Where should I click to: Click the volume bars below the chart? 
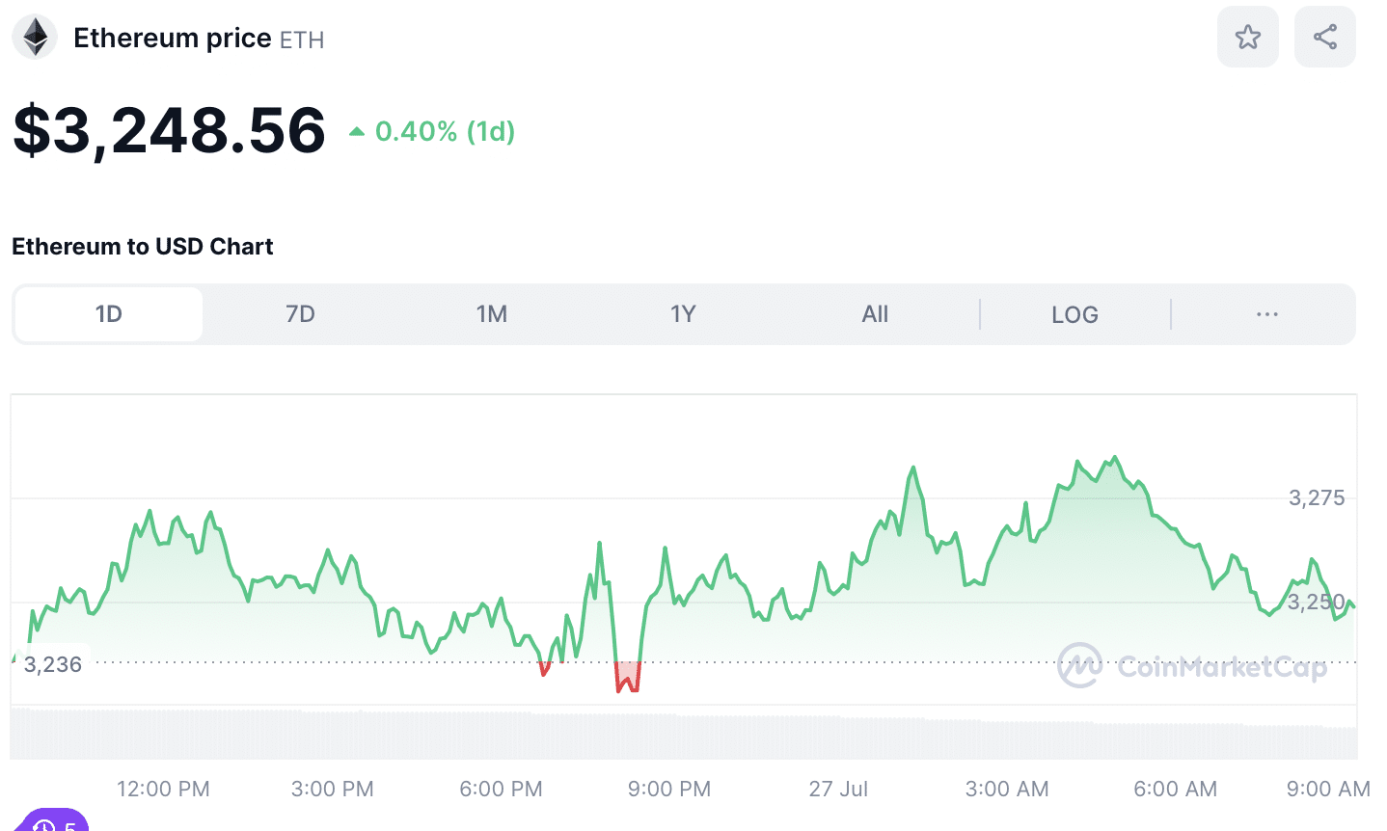684,735
